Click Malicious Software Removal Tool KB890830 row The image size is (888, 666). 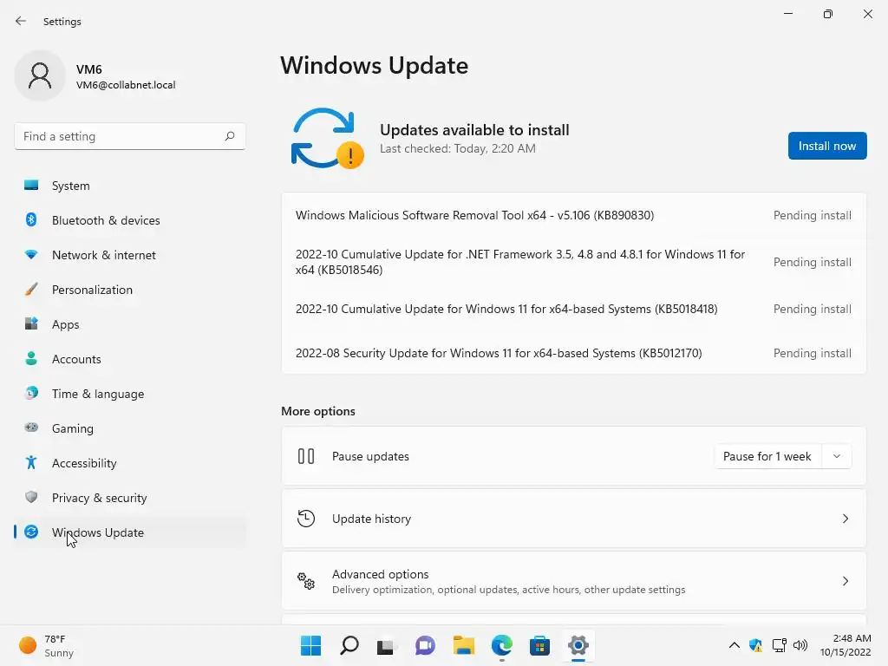[573, 215]
